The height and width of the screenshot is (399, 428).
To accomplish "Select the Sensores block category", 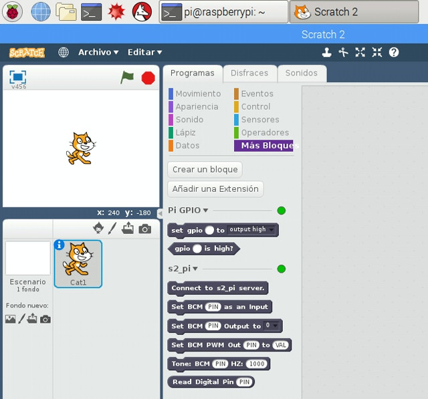I will coord(257,120).
